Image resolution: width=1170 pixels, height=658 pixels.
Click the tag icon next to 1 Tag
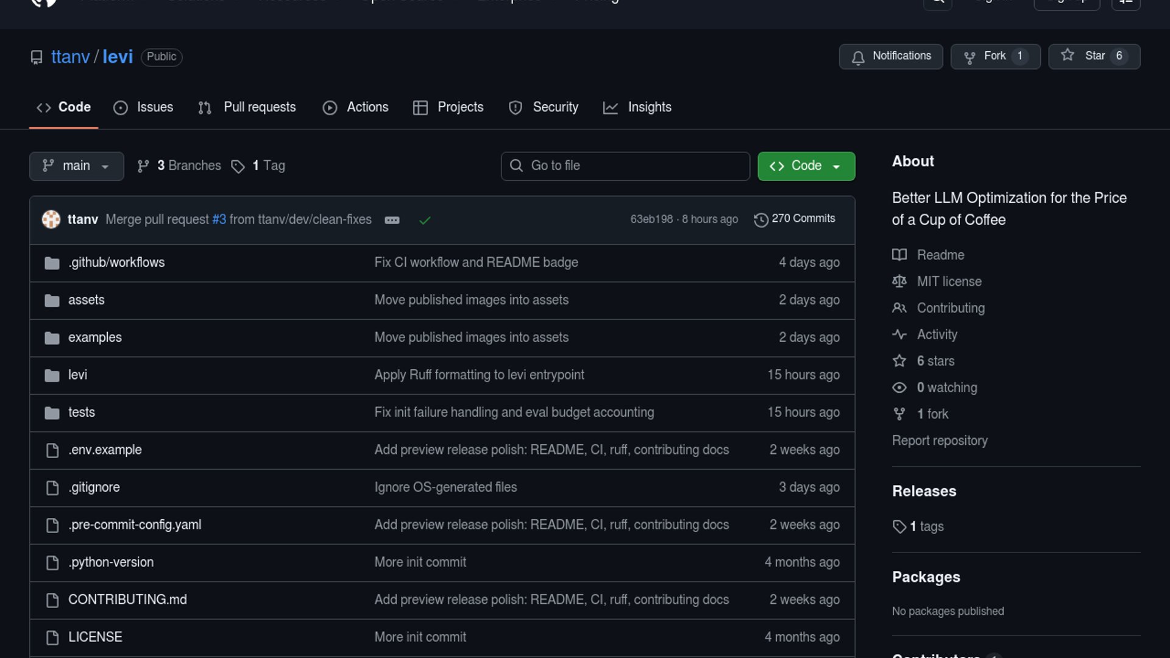[238, 166]
